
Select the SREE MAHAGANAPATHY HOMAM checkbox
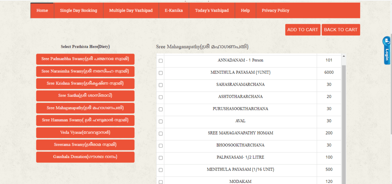pyautogui.click(x=161, y=134)
